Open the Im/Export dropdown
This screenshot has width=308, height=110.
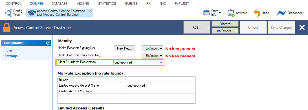225,31
